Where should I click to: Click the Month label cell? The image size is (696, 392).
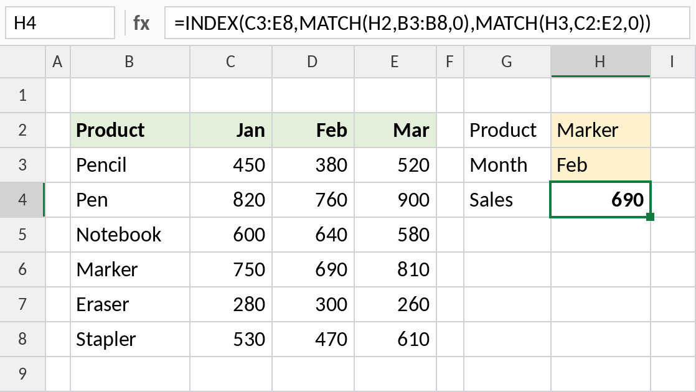507,165
